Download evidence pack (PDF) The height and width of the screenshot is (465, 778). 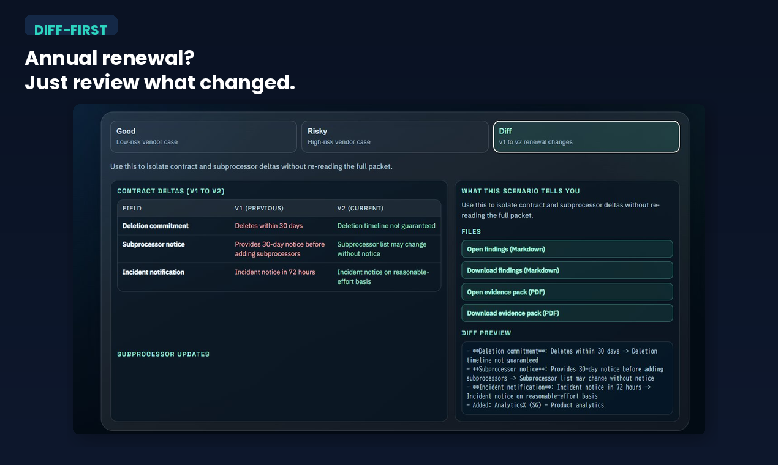tap(567, 313)
